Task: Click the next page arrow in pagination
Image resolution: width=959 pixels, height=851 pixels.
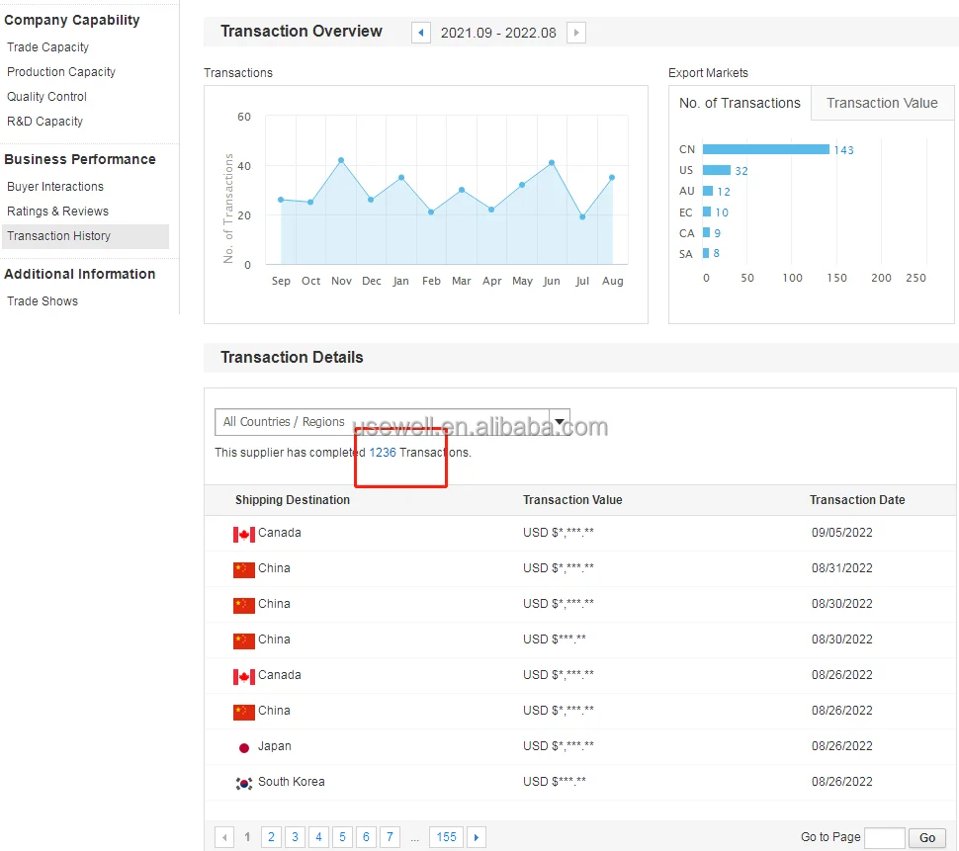Action: [x=477, y=837]
